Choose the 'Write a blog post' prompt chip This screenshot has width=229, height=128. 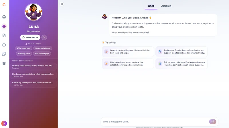pyautogui.click(x=23, y=48)
